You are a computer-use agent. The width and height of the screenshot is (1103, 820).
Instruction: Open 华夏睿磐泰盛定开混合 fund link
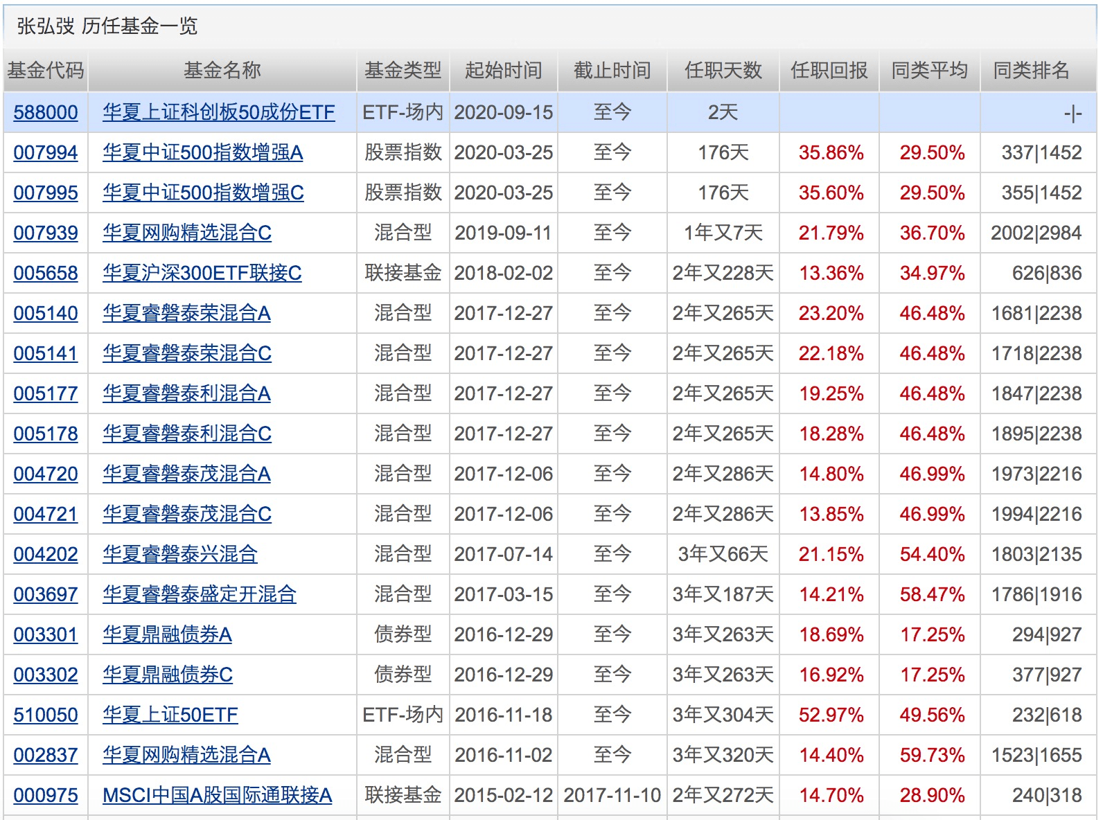pos(200,594)
